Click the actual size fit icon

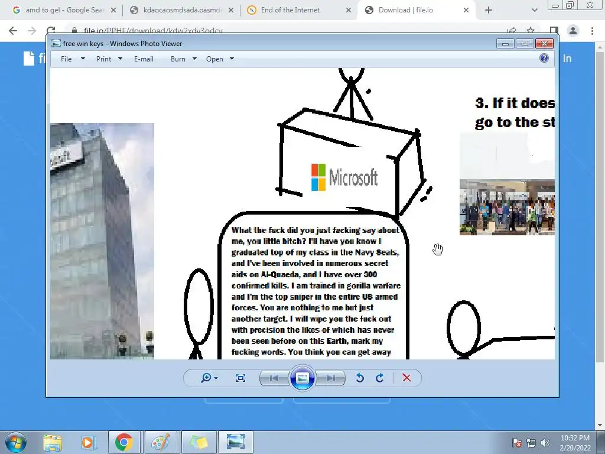tap(241, 378)
